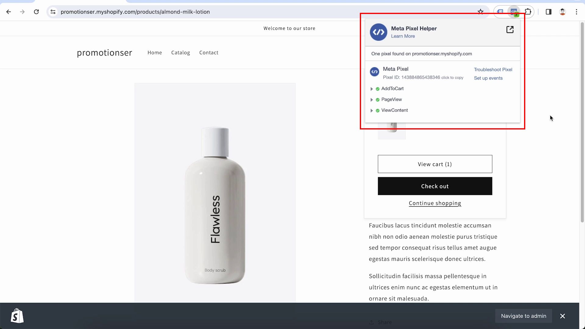This screenshot has width=585, height=329.
Task: Toggle the browser side panel icon
Action: pos(548,12)
